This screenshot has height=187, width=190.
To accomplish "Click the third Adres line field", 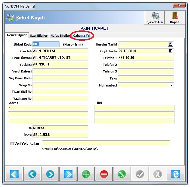I will 48,121.
